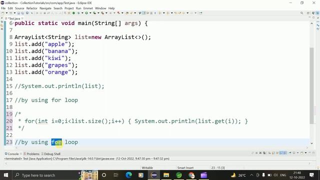Click the pin editor toolbar icon

201,13
